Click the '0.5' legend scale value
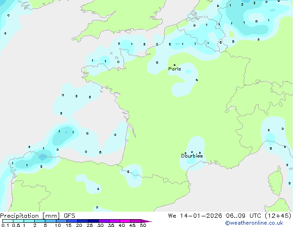Screen dimensions: 293x227 pos(16,225)
